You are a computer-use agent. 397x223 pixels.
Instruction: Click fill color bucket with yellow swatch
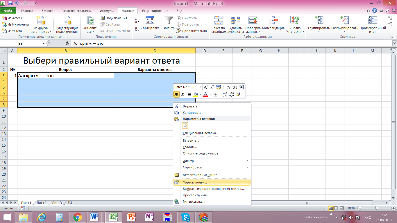tap(196, 94)
